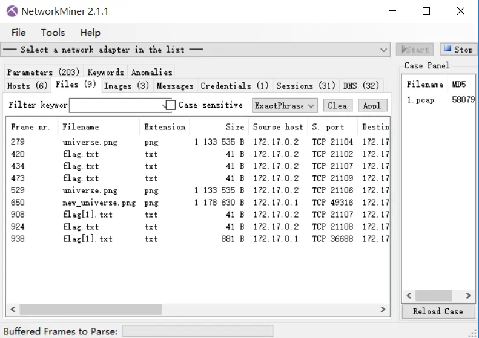Enable the Case sensitive checkbox

pos(170,105)
